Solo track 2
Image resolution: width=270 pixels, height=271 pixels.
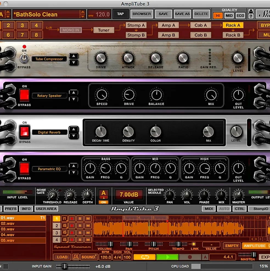coord(80,226)
